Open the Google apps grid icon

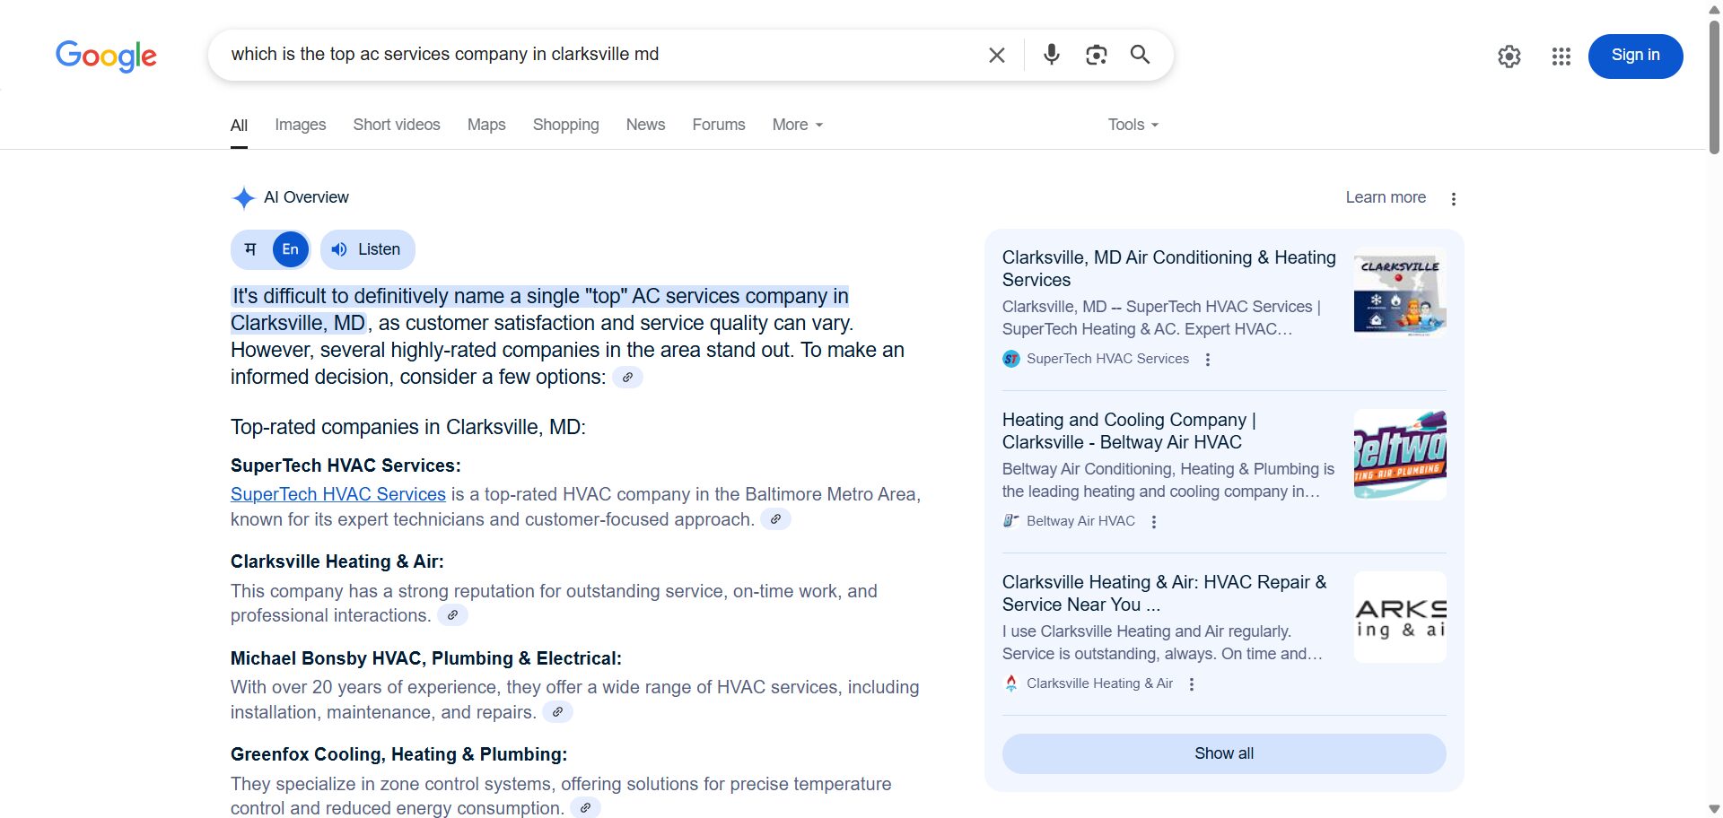(1561, 57)
